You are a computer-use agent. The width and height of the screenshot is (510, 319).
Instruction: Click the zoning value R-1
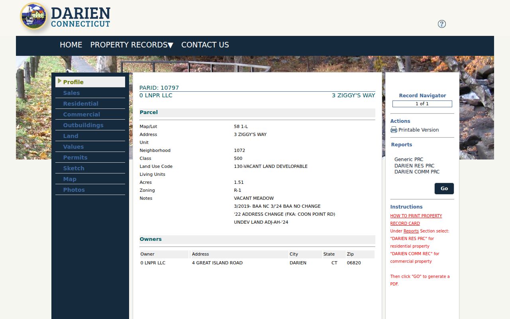(x=237, y=190)
